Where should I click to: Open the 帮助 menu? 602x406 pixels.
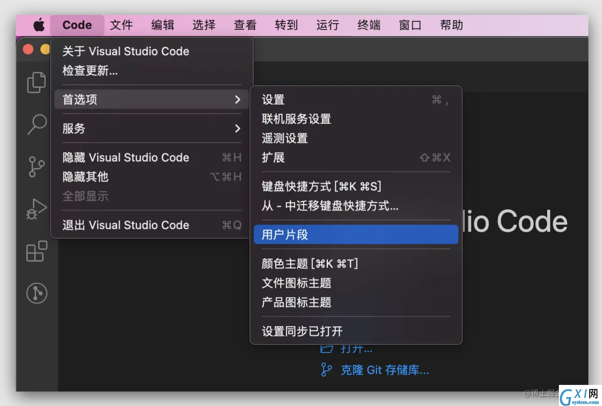click(452, 25)
